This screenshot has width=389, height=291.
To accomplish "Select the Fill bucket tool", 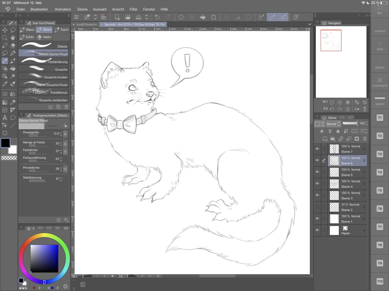I will coord(13,69).
